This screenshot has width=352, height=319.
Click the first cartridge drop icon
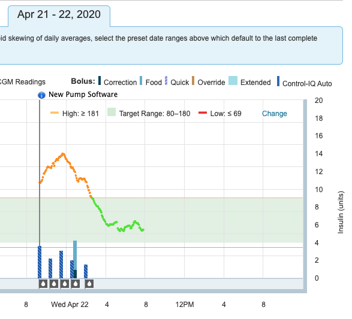tap(43, 284)
